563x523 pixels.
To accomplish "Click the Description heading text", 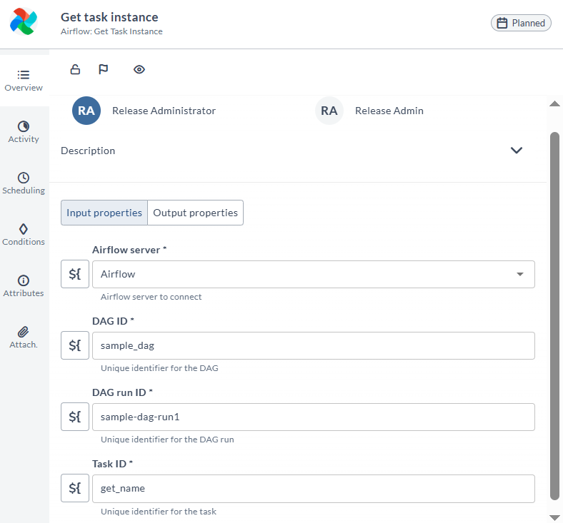I will 88,151.
